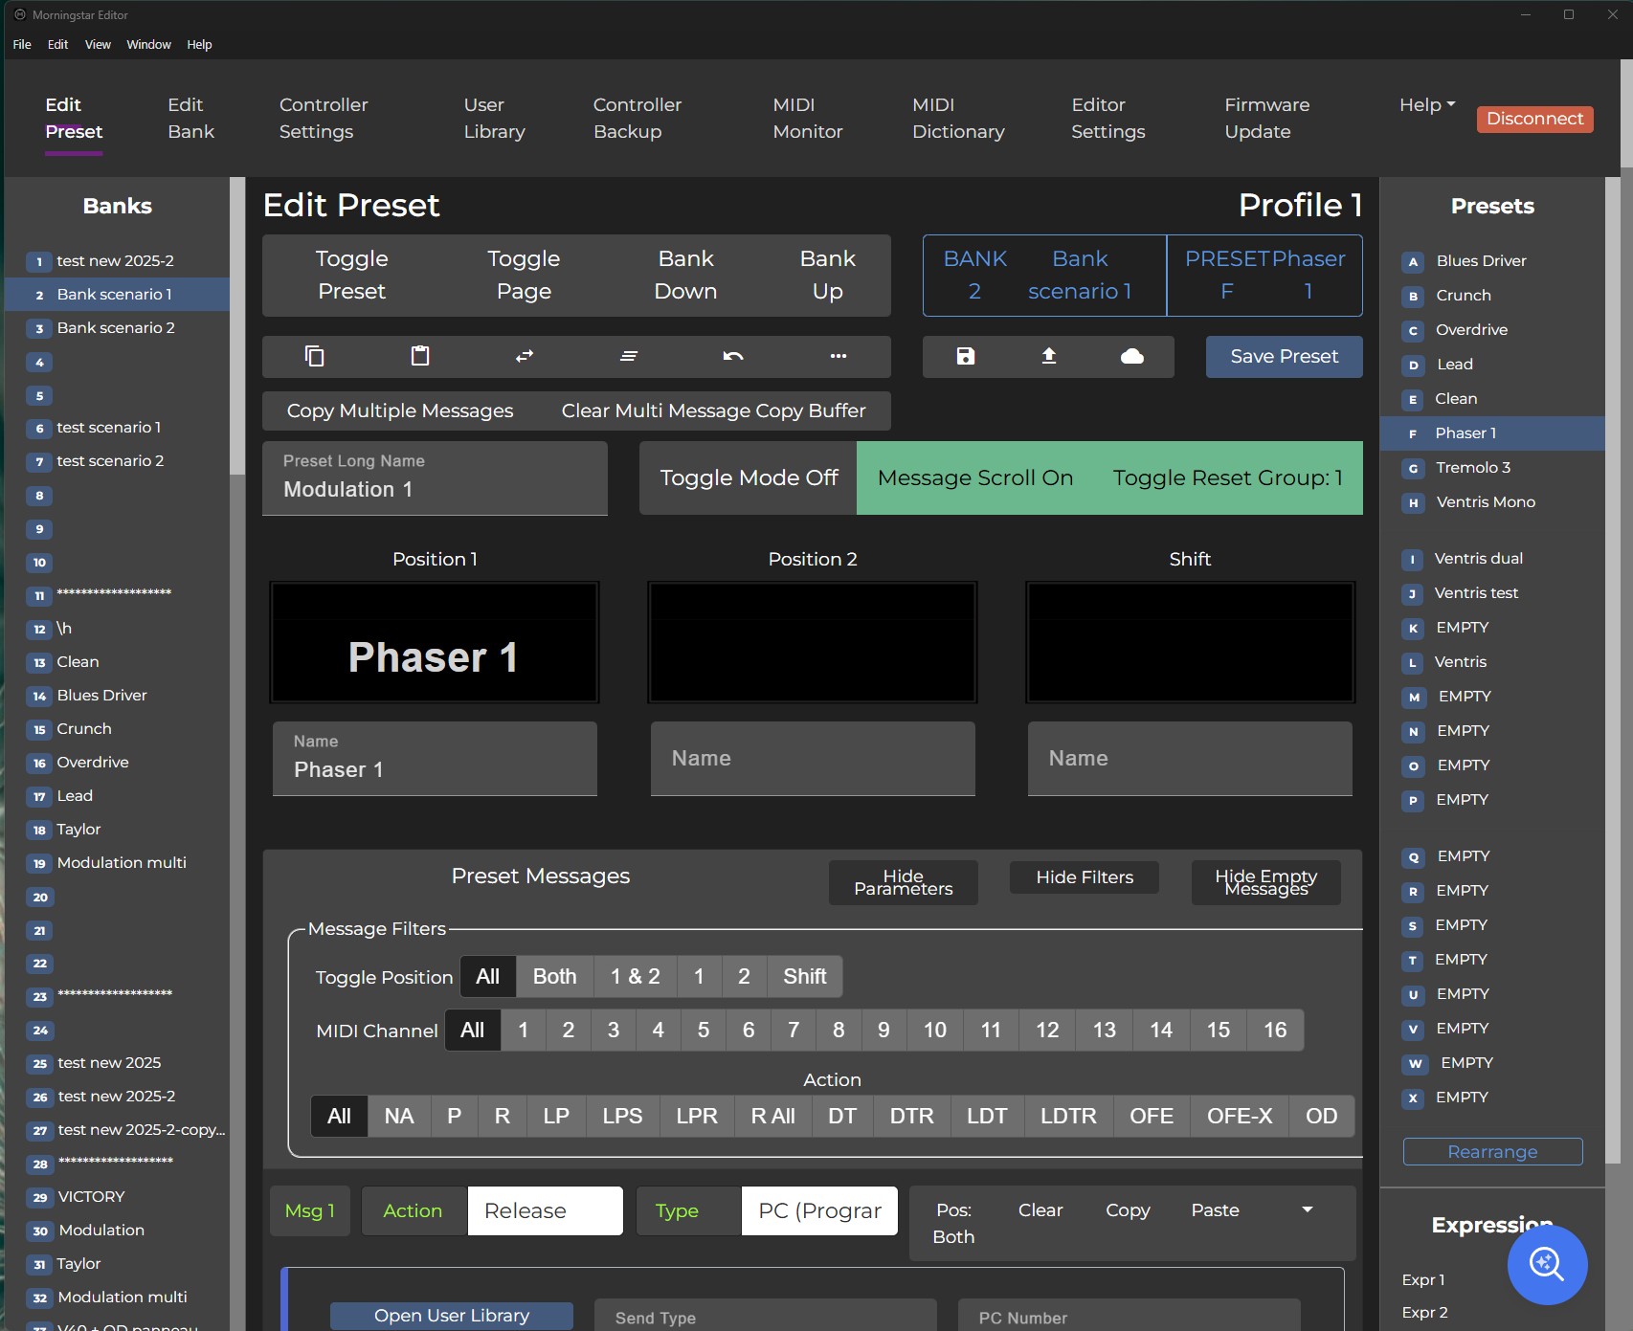This screenshot has width=1633, height=1331.
Task: Click the cloud icon in toolbar
Action: [x=1132, y=356]
